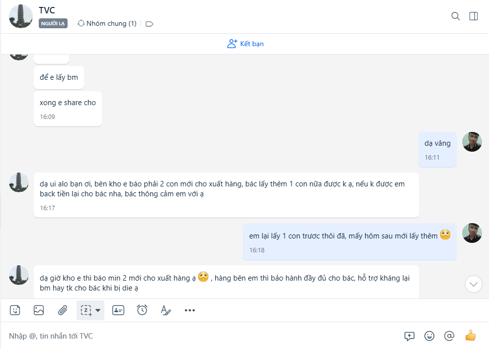Click the @ mention icon
489x349 pixels.
tap(449, 336)
